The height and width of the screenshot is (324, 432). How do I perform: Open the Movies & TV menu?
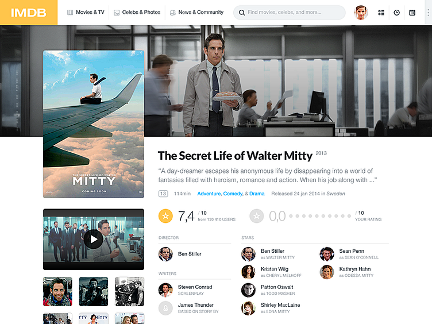point(86,13)
